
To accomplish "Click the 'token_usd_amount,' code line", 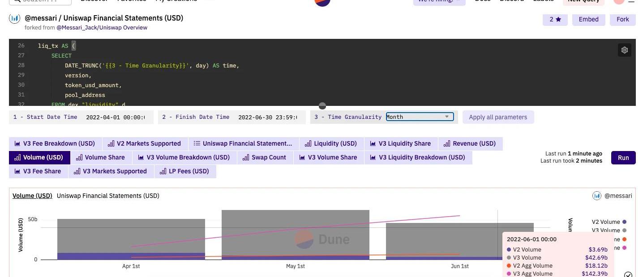I will [x=93, y=85].
